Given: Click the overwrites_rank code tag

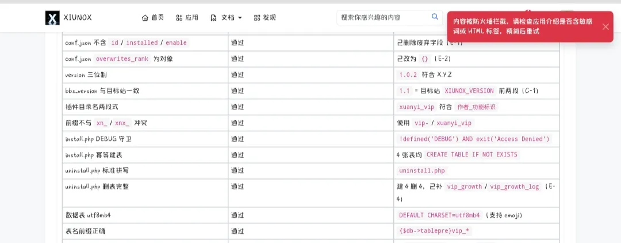Looking at the screenshot, I should pos(122,59).
